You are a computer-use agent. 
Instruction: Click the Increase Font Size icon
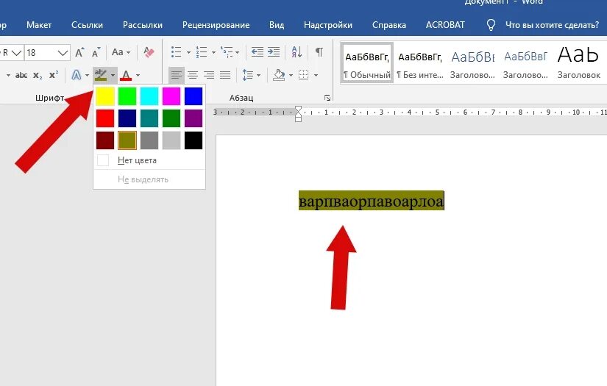coord(79,53)
